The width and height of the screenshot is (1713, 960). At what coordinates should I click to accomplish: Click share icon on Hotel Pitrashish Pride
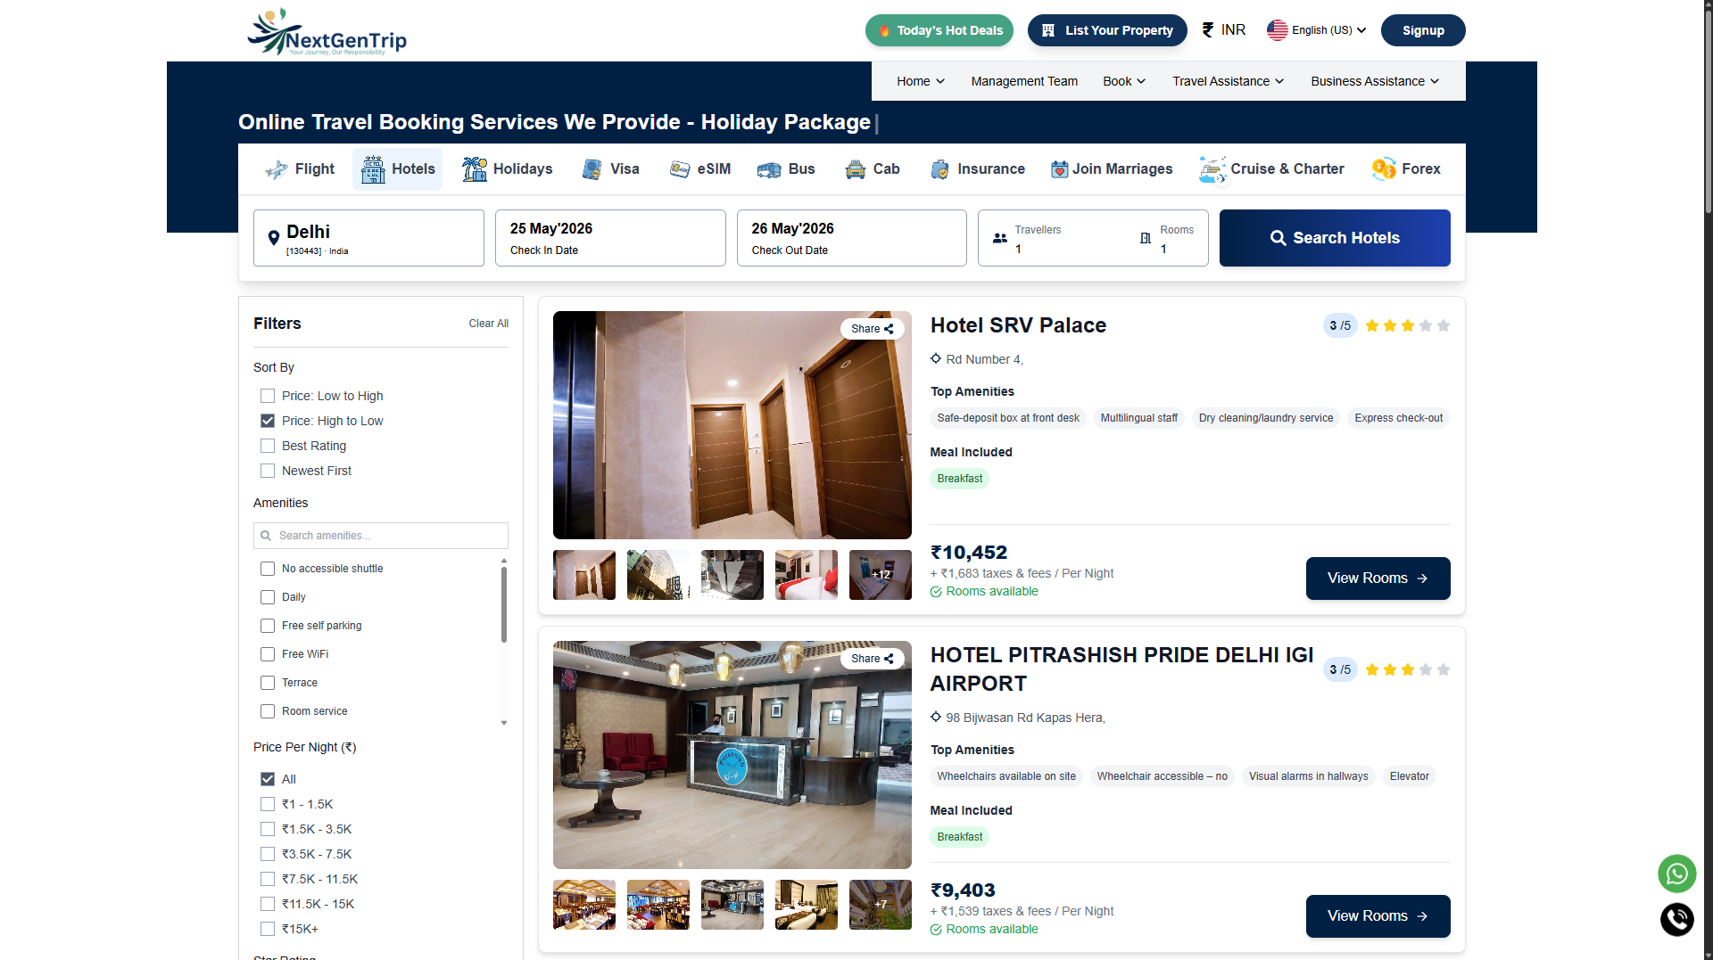[889, 659]
